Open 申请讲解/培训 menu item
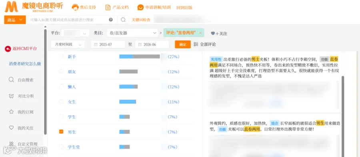The height and width of the screenshot is (157, 360). 158,7
